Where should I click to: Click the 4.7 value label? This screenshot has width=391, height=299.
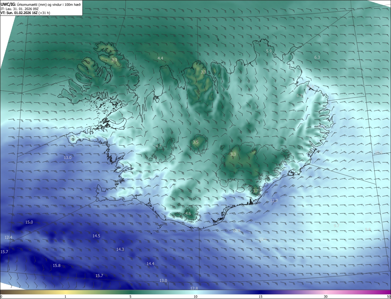pos(158,146)
